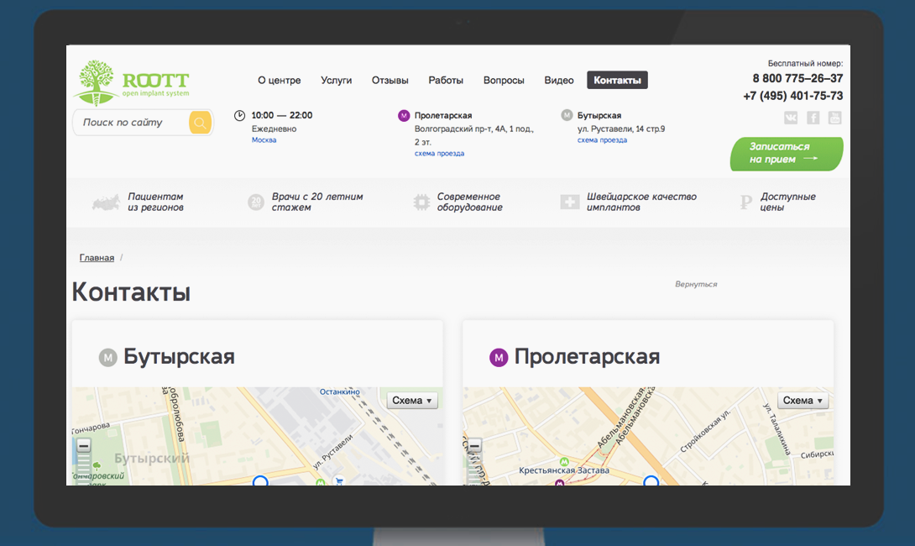Follow the Главная breadcrumb link
915x546 pixels.
[97, 258]
